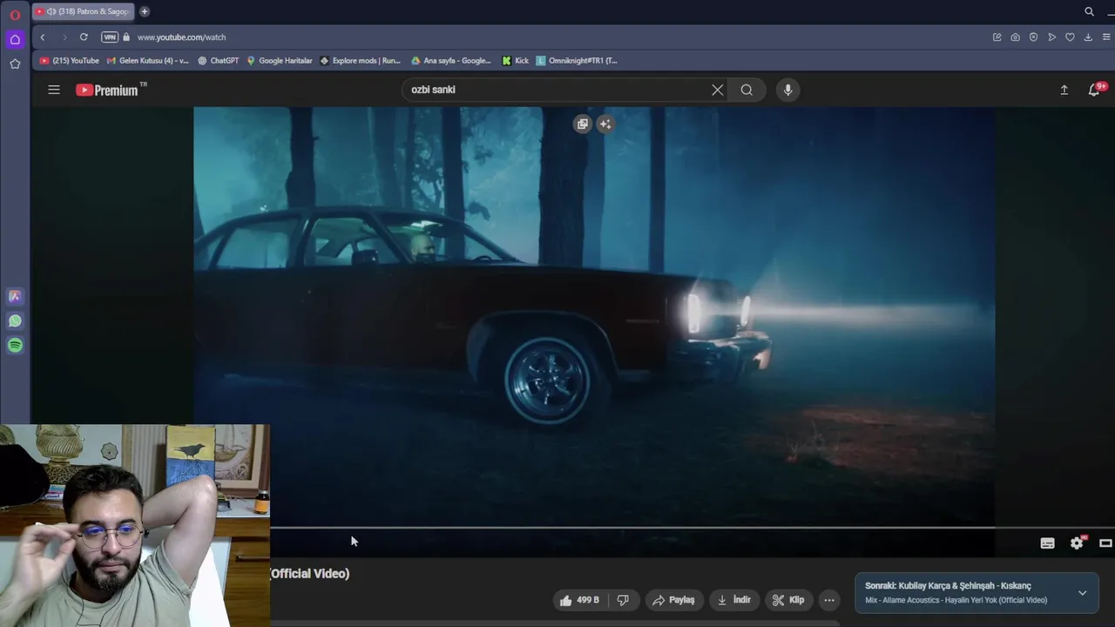
Task: Open YouTube notifications bell
Action: (1094, 90)
